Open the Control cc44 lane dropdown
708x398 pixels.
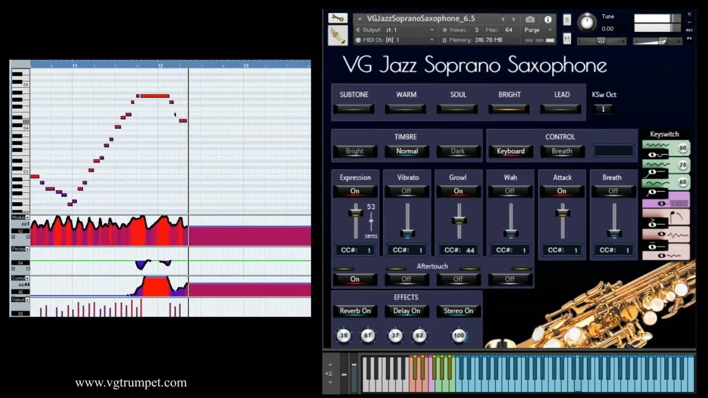tap(27, 278)
